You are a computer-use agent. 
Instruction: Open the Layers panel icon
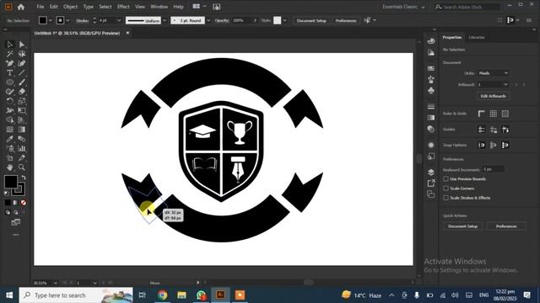(x=431, y=172)
